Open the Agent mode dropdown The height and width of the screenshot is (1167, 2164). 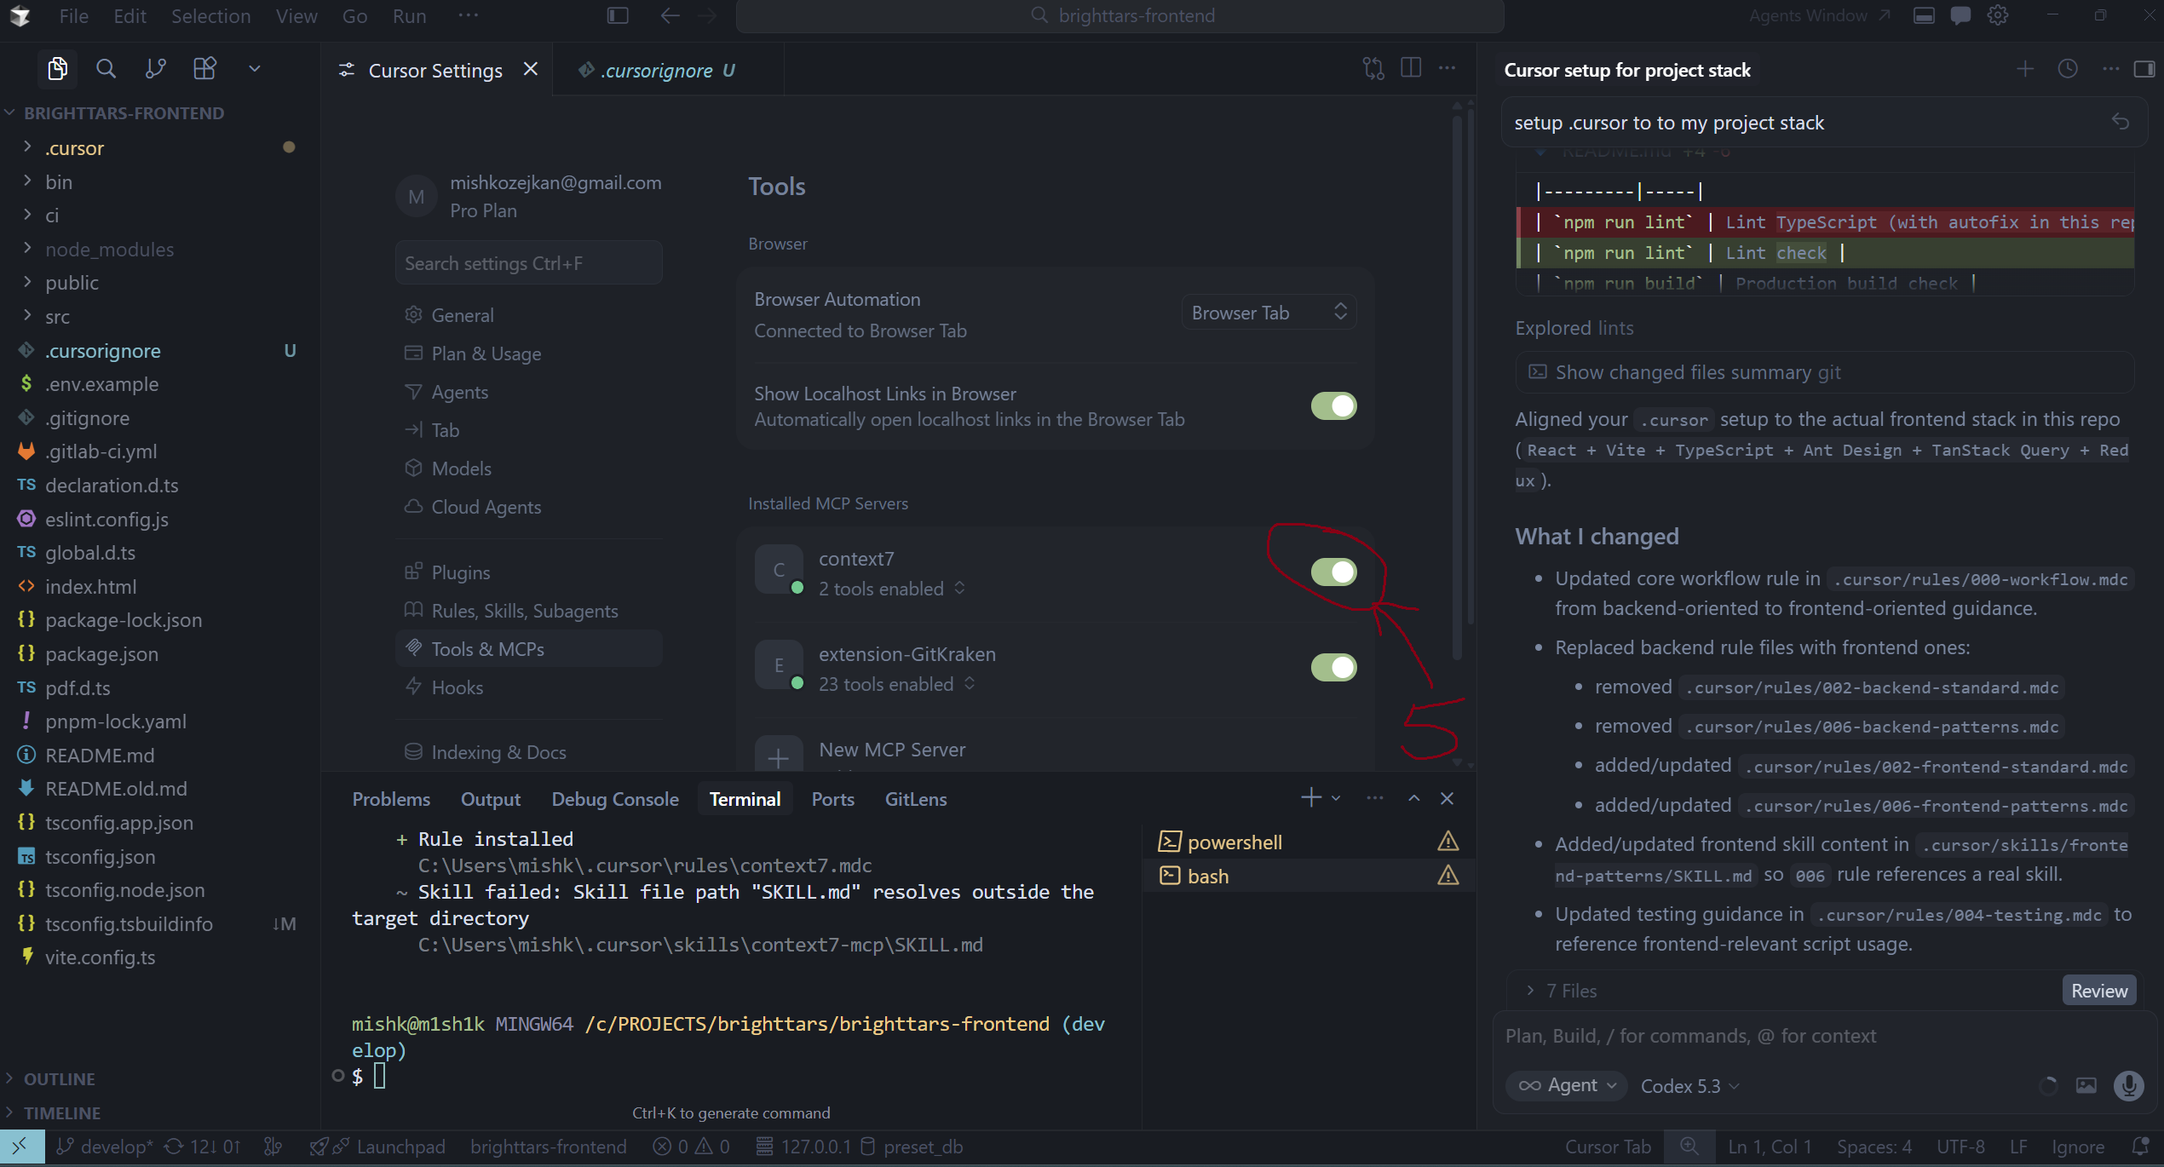[x=1567, y=1085]
